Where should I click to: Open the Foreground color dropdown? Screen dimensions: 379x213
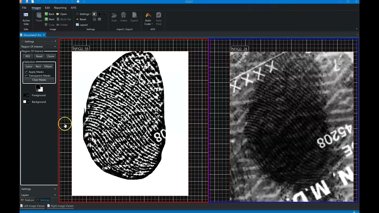pos(28,95)
